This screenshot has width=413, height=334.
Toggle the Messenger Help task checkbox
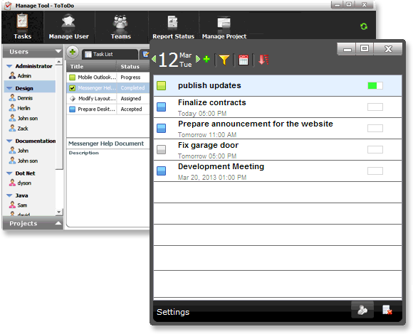pos(72,88)
